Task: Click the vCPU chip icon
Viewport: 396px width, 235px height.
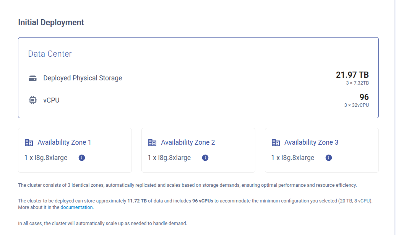Action: 32,100
